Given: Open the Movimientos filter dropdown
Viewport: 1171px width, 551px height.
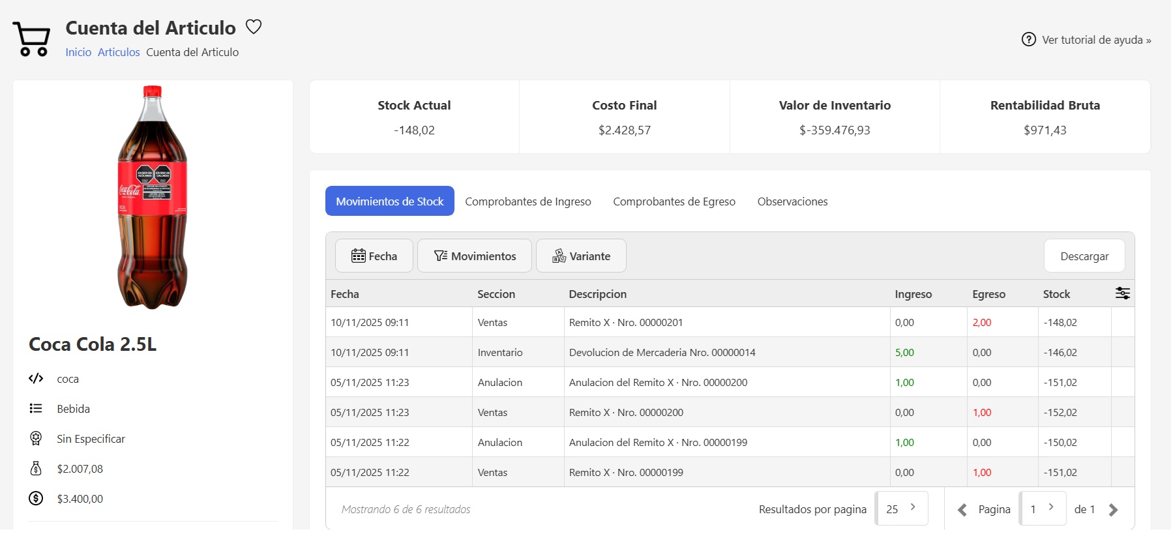Looking at the screenshot, I should coord(475,256).
